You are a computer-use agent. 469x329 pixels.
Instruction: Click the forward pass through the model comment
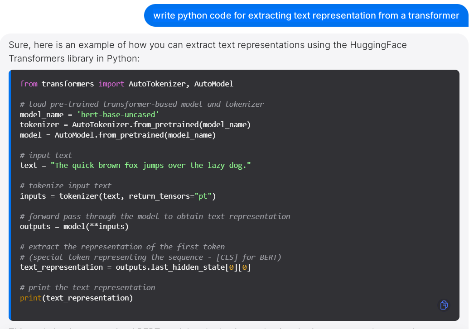[x=155, y=217]
